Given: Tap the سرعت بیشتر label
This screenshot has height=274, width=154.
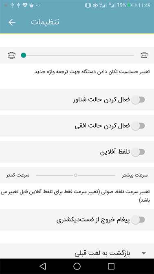Looking at the screenshot, I should pyautogui.click(x=135, y=175).
